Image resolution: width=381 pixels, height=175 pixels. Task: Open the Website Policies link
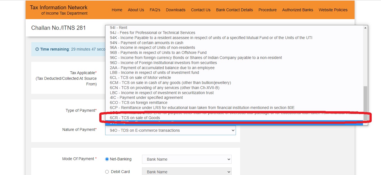(333, 10)
